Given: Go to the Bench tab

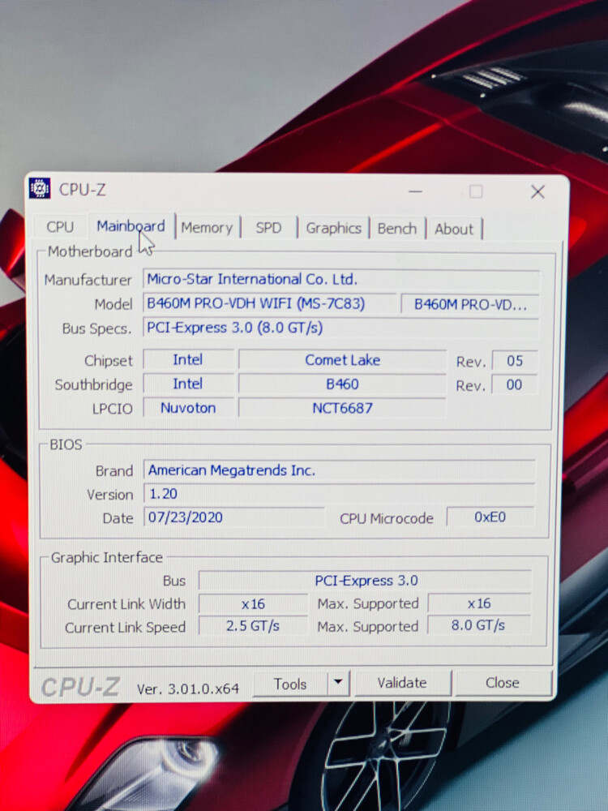Looking at the screenshot, I should click(x=396, y=229).
